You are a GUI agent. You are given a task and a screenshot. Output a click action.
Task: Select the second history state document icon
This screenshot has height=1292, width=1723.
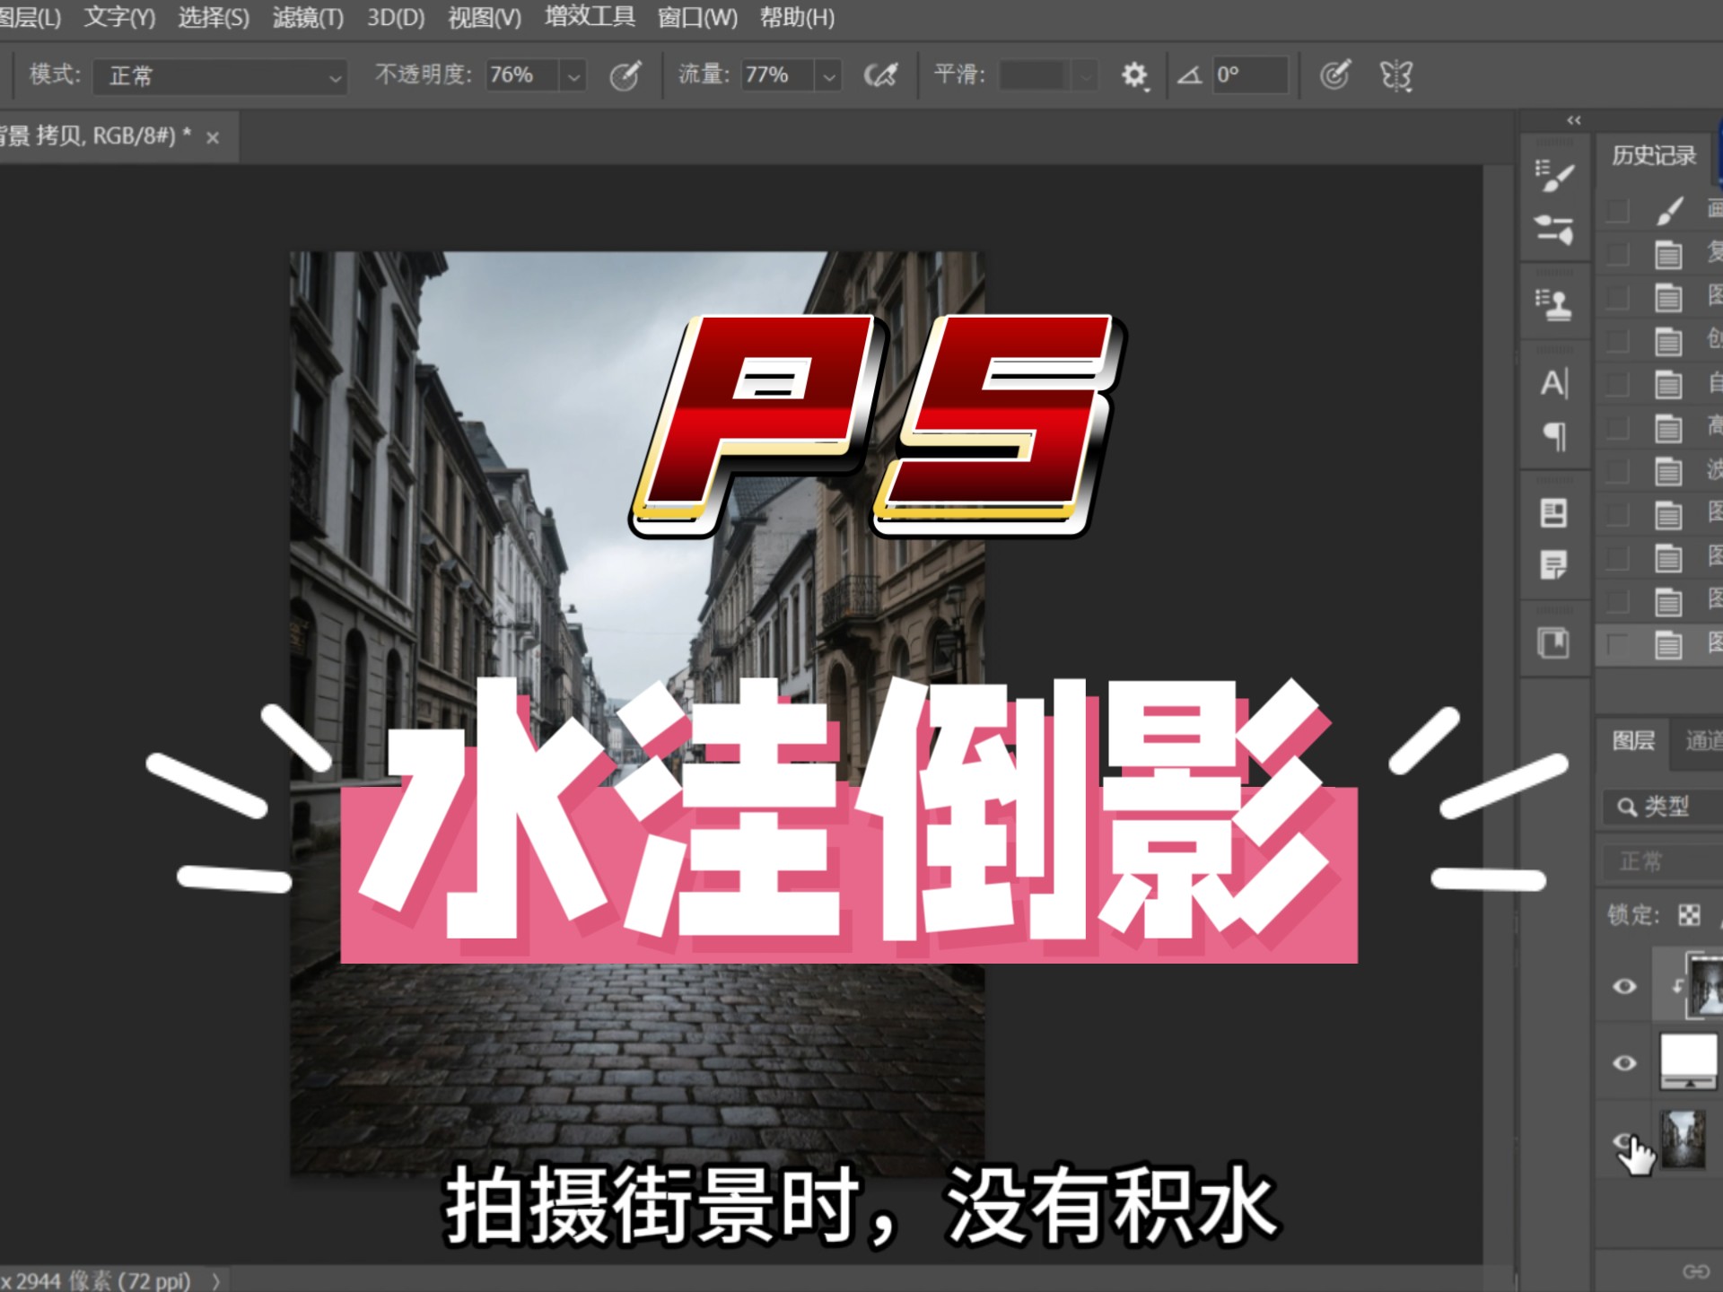coord(1668,255)
